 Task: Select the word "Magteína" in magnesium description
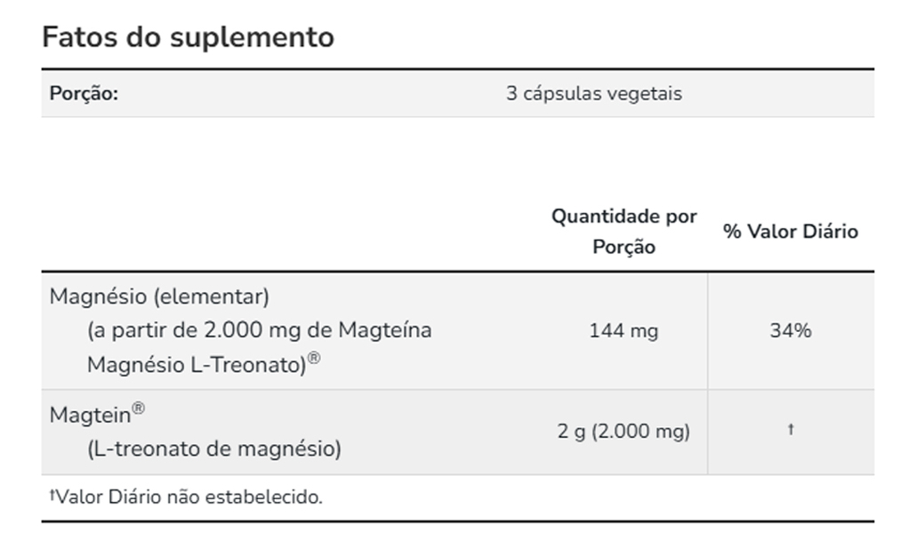click(384, 330)
